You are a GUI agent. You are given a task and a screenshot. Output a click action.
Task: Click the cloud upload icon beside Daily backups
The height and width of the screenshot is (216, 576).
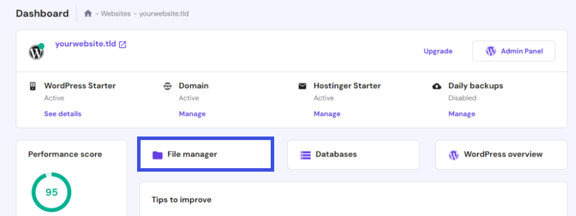(x=437, y=86)
